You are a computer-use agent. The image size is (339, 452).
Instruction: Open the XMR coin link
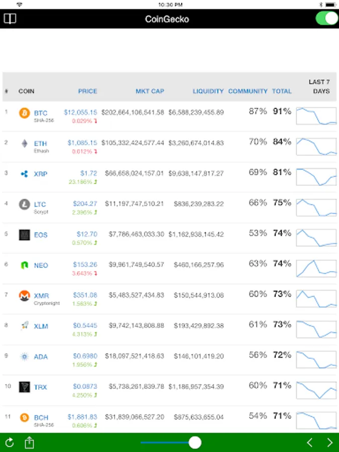point(42,296)
